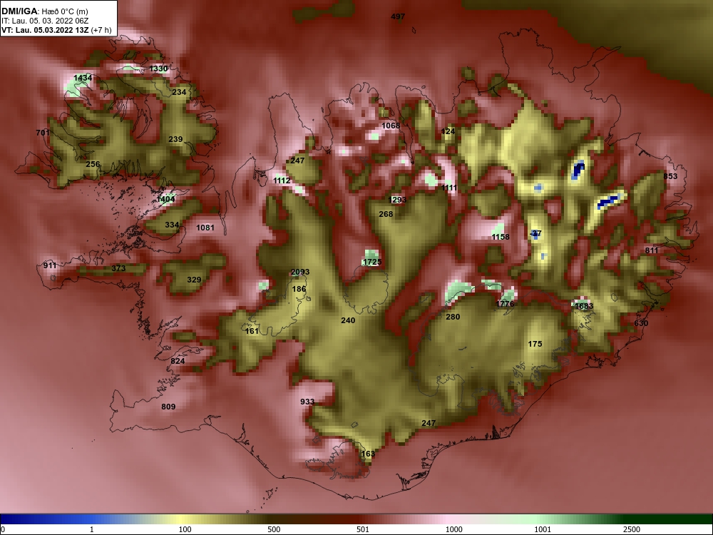Click the 1776 height label

click(x=506, y=304)
